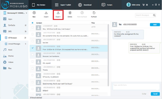
Task: Click the Send button
Action: [x=155, y=94]
